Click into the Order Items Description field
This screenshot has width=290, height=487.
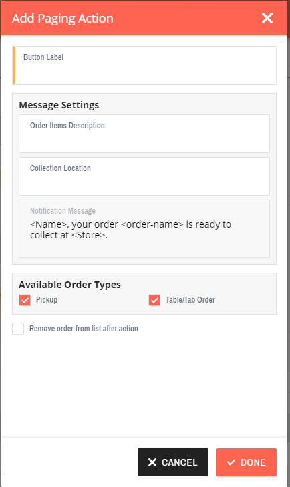tap(144, 134)
